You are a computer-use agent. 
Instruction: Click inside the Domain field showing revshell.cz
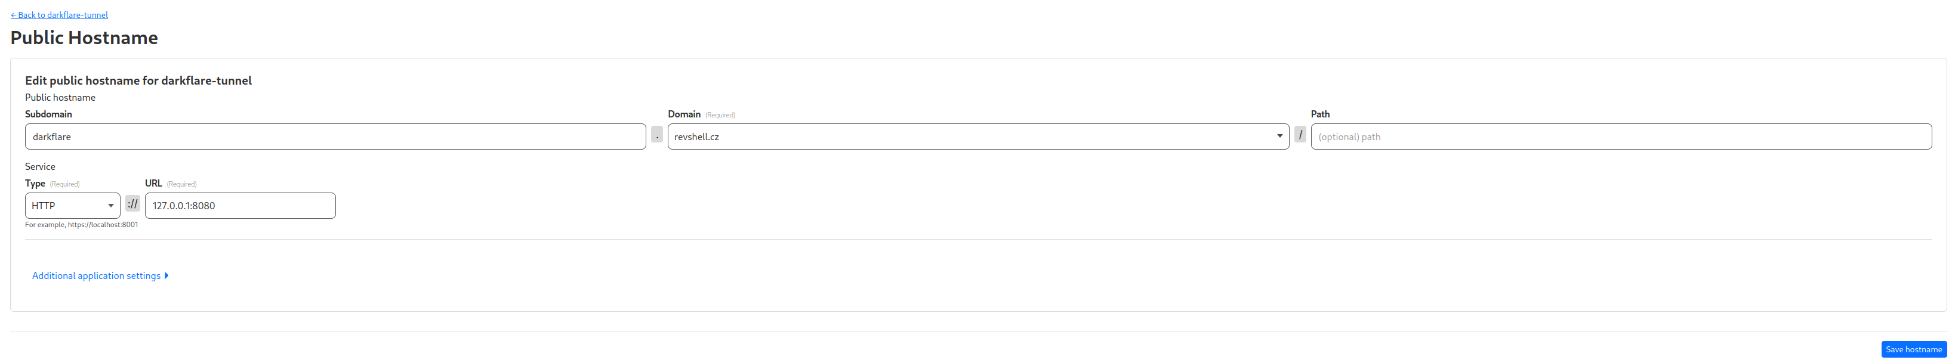[977, 136]
